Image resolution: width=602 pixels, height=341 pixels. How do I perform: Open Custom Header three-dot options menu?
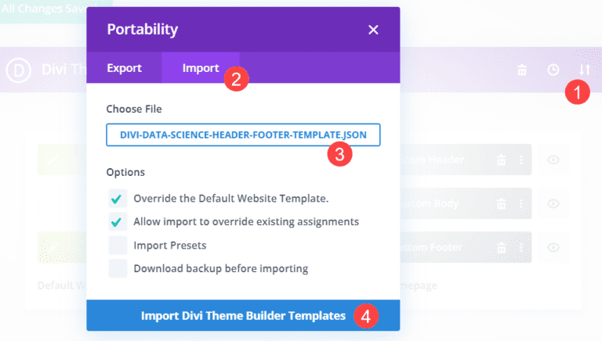pos(520,160)
